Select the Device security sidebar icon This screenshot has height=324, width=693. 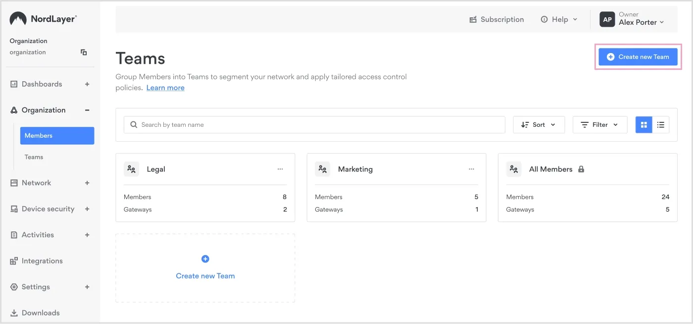click(13, 209)
